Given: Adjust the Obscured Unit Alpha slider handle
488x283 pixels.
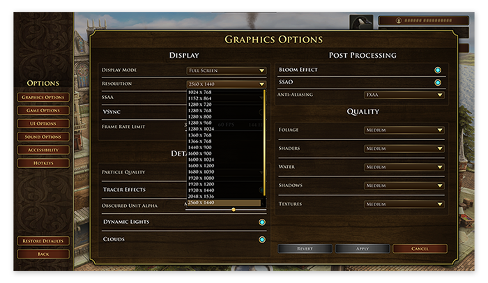Looking at the screenshot, I should coord(234,210).
